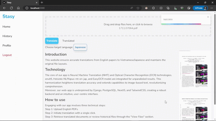The width and height of the screenshot is (216, 121).
Task: Go back using the browser back arrow
Action: tap(4, 8)
